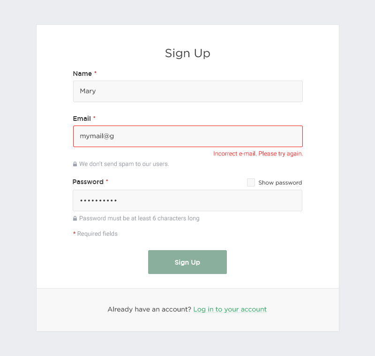Click inside the Name input field
This screenshot has height=356, width=375.
pyautogui.click(x=187, y=91)
